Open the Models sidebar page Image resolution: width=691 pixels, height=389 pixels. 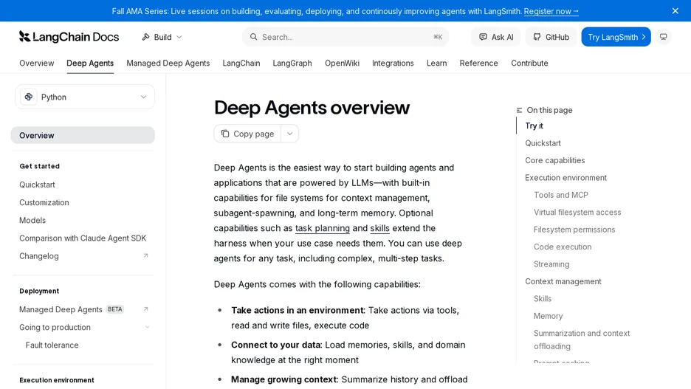click(32, 220)
